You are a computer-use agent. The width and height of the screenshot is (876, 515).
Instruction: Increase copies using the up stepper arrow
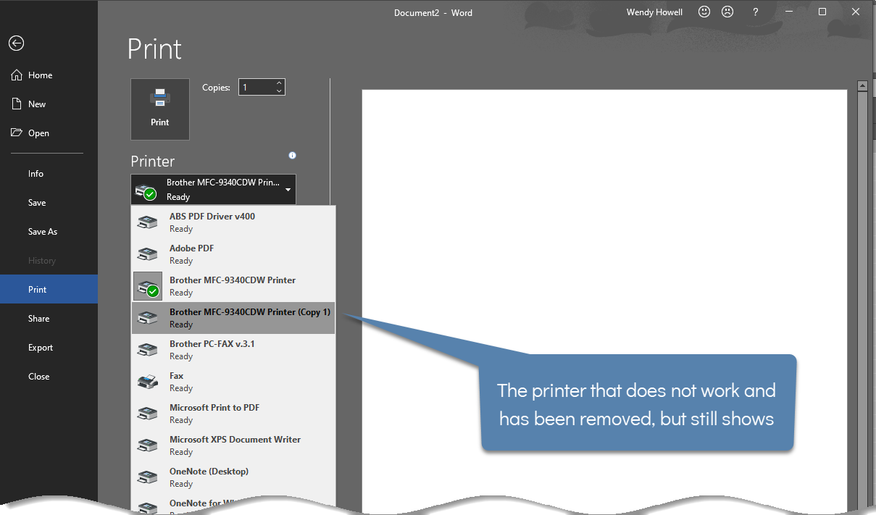[278, 82]
